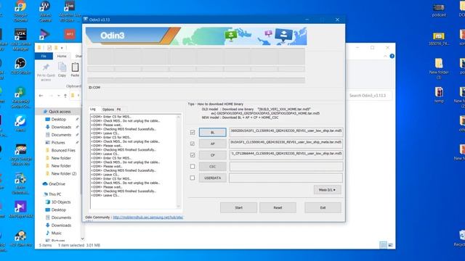Select New folder (2) in navigation pane
This screenshot has width=465, height=261.
(64, 173)
